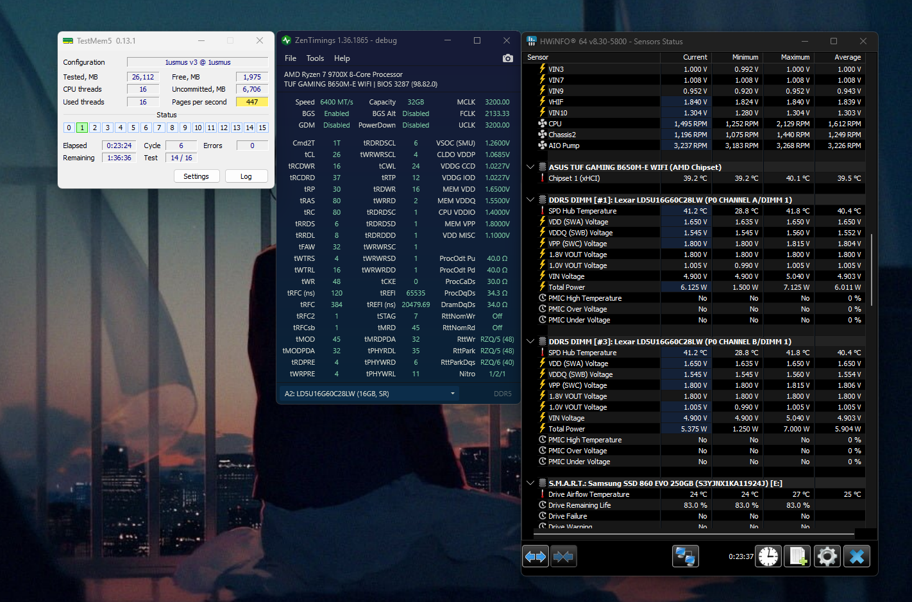Close the sensors panel with blue X icon
912x602 pixels.
click(857, 556)
